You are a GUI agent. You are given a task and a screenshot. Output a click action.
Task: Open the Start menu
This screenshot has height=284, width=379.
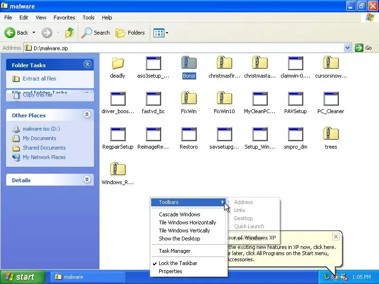click(23, 277)
